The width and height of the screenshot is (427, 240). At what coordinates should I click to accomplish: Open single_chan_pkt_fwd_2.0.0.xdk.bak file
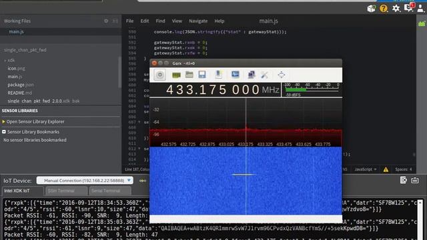click(43, 101)
